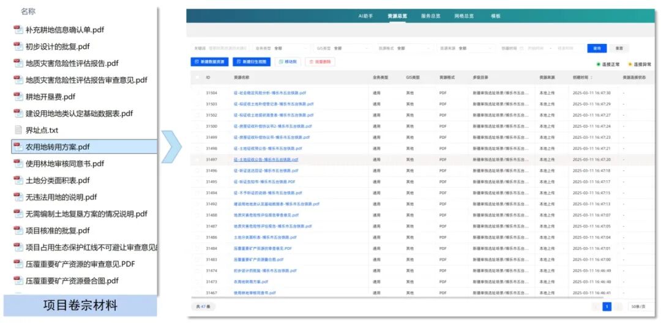Tick the checkbox for row ID 31504

coord(197,93)
